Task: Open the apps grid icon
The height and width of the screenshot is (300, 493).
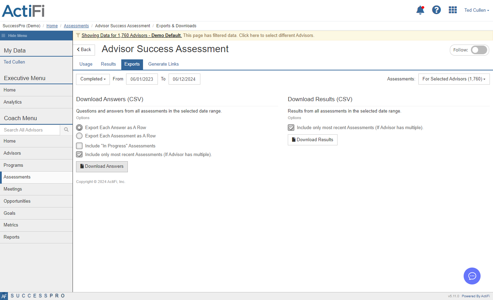Action: (453, 10)
